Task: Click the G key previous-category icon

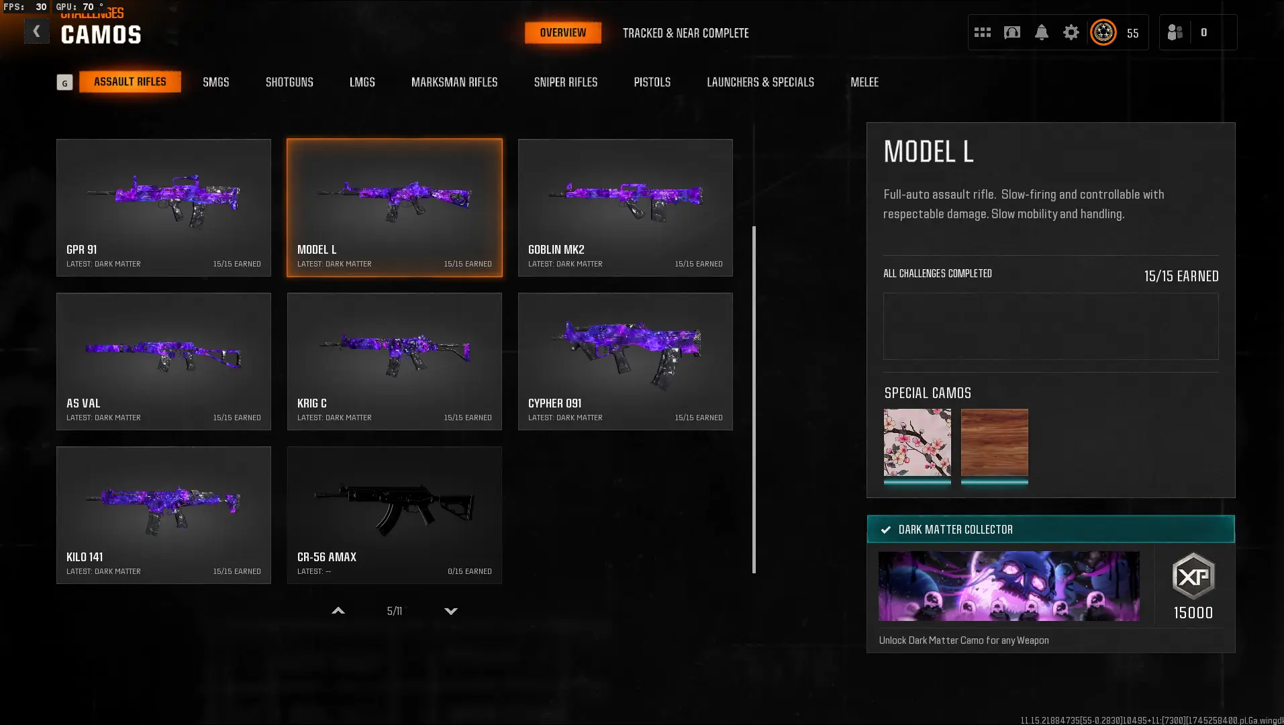Action: [64, 83]
